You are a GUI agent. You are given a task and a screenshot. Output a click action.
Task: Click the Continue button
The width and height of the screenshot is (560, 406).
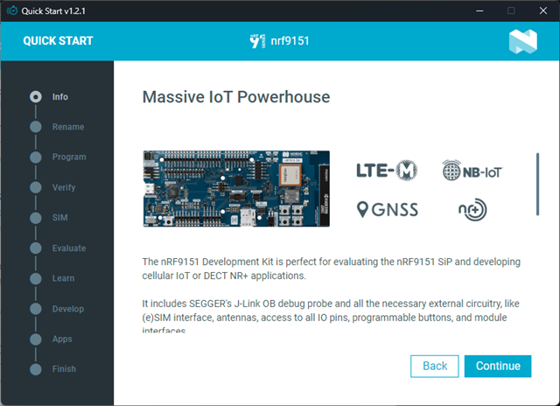click(498, 366)
